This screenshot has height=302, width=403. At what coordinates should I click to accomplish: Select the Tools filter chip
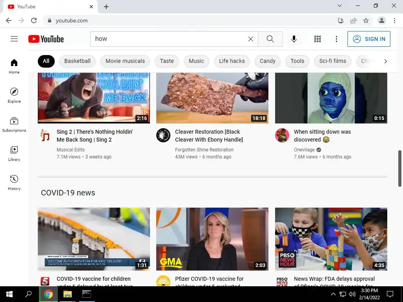coord(298,61)
